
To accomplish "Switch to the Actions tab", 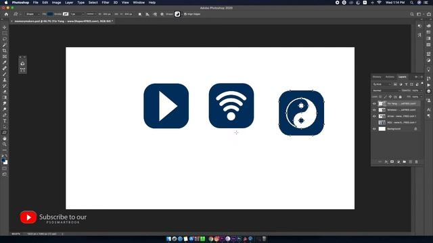I will [x=390, y=77].
